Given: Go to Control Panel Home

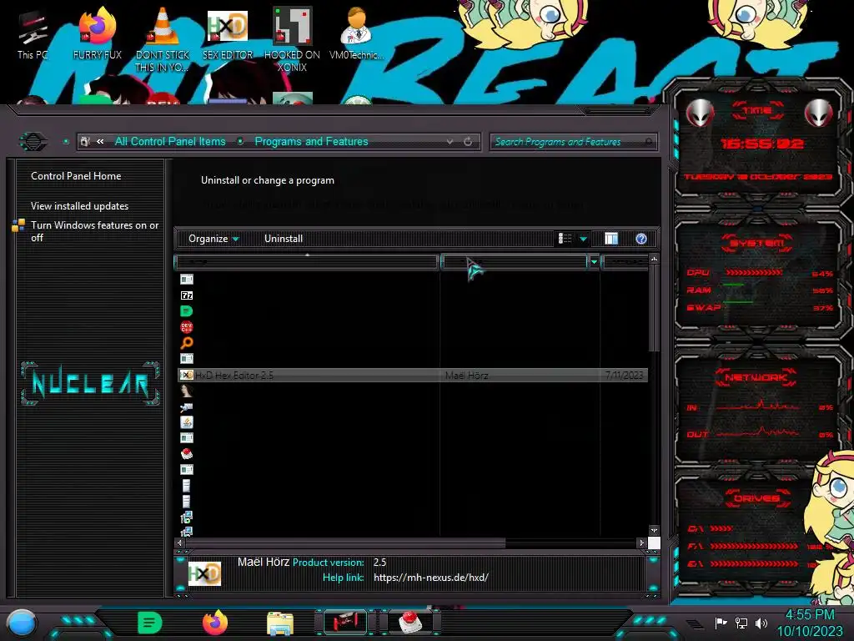Looking at the screenshot, I should 76,176.
